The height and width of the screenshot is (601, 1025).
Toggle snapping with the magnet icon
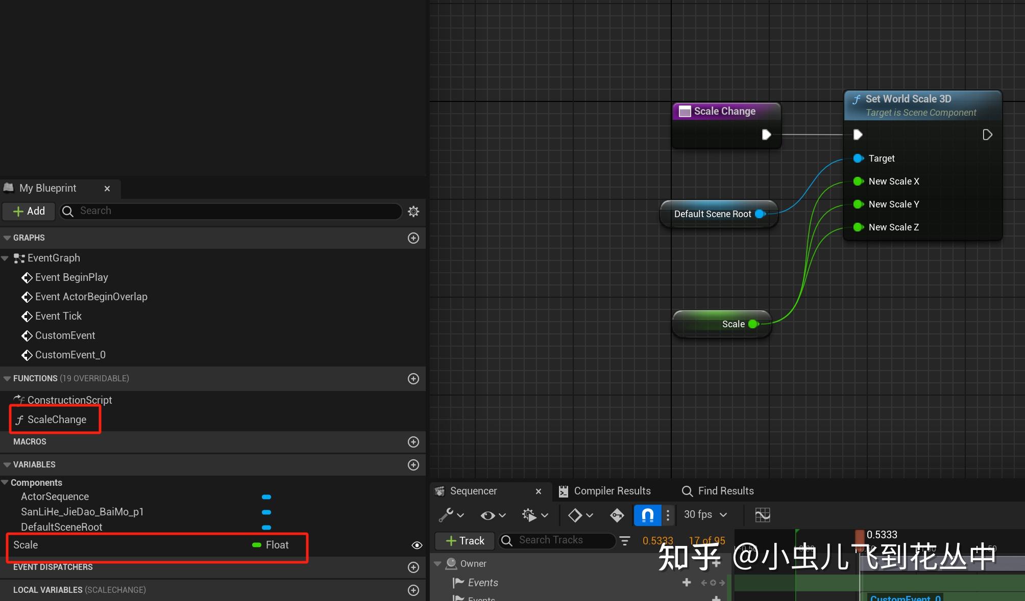[x=647, y=515]
